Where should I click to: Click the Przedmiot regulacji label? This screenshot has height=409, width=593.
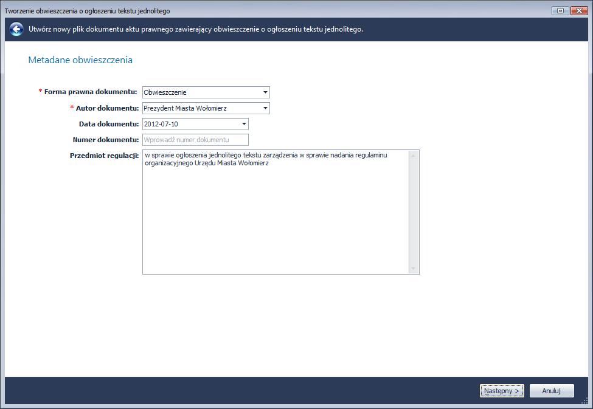(x=105, y=156)
